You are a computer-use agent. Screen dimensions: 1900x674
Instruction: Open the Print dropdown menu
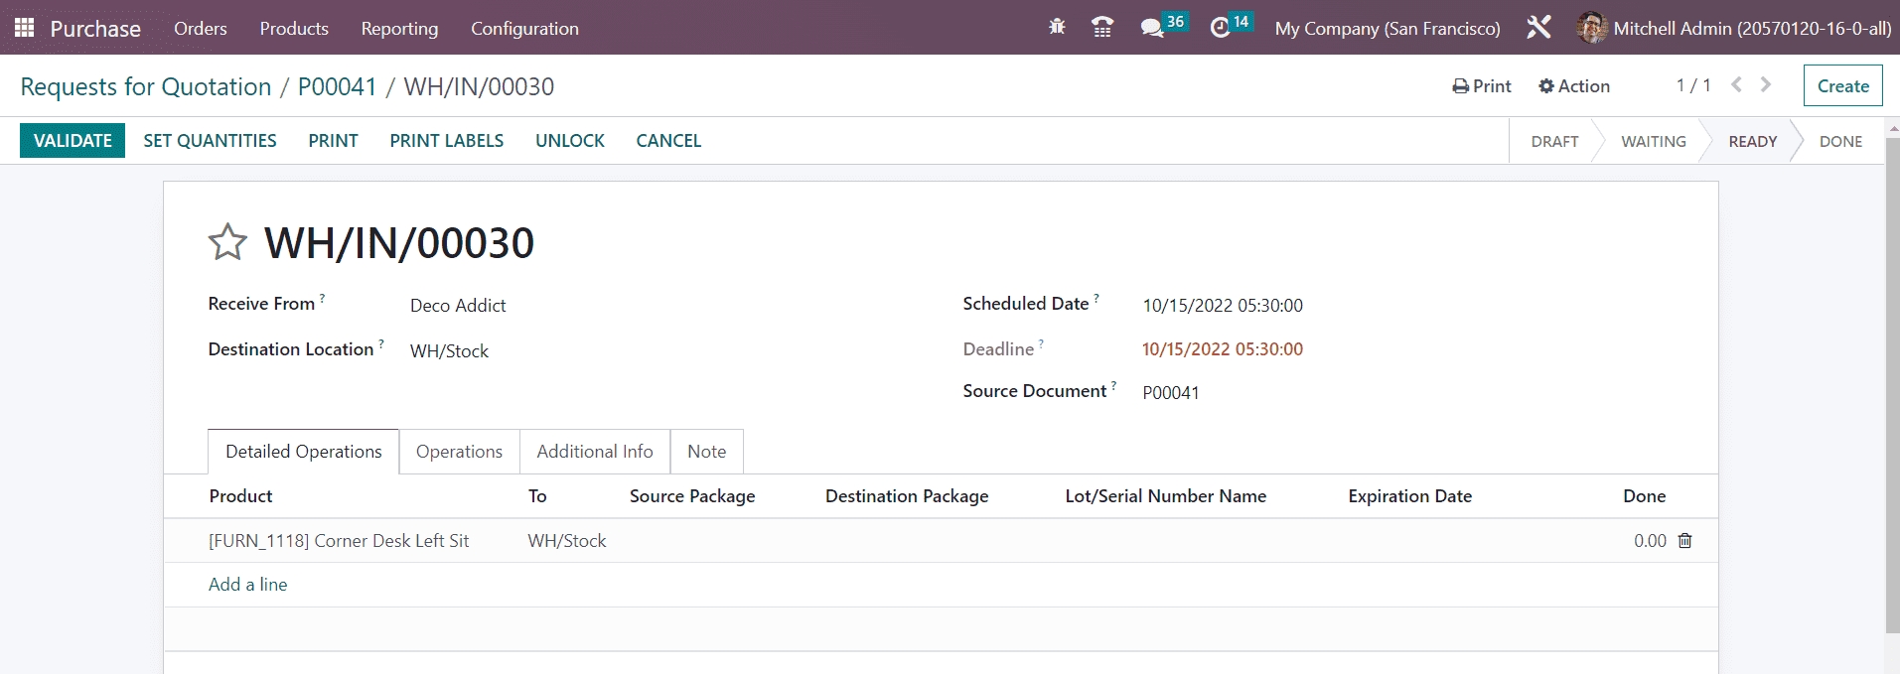pyautogui.click(x=1482, y=86)
